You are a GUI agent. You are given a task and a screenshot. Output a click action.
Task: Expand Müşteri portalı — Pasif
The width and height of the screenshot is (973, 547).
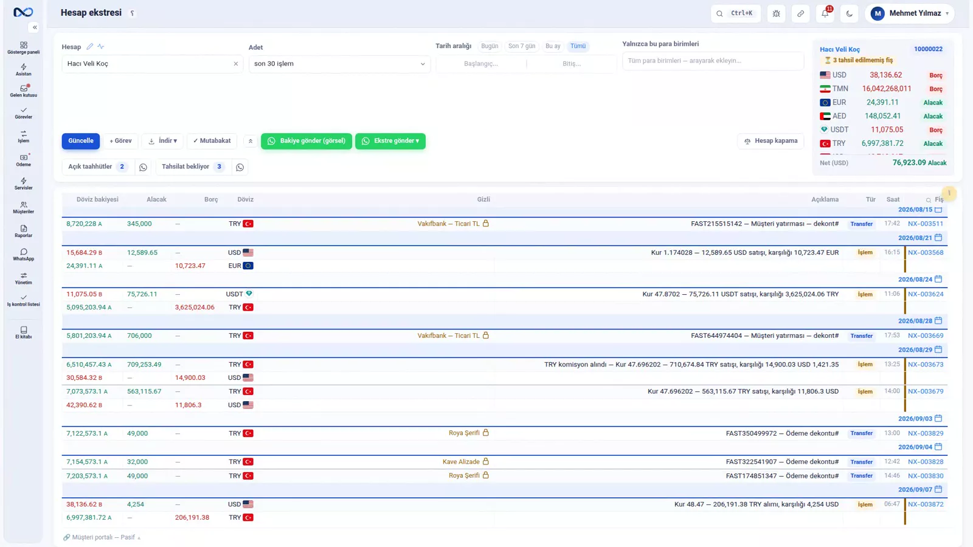point(102,537)
